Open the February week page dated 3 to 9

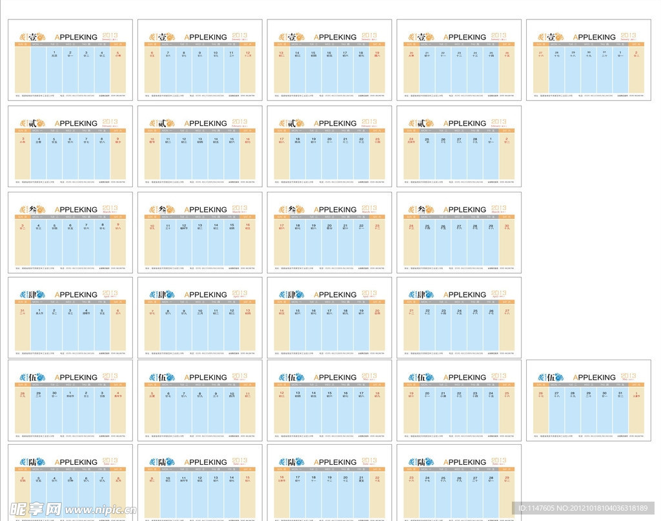(x=70, y=147)
